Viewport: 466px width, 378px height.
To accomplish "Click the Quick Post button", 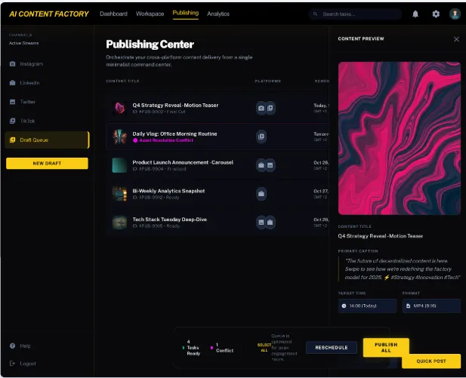I will point(431,361).
